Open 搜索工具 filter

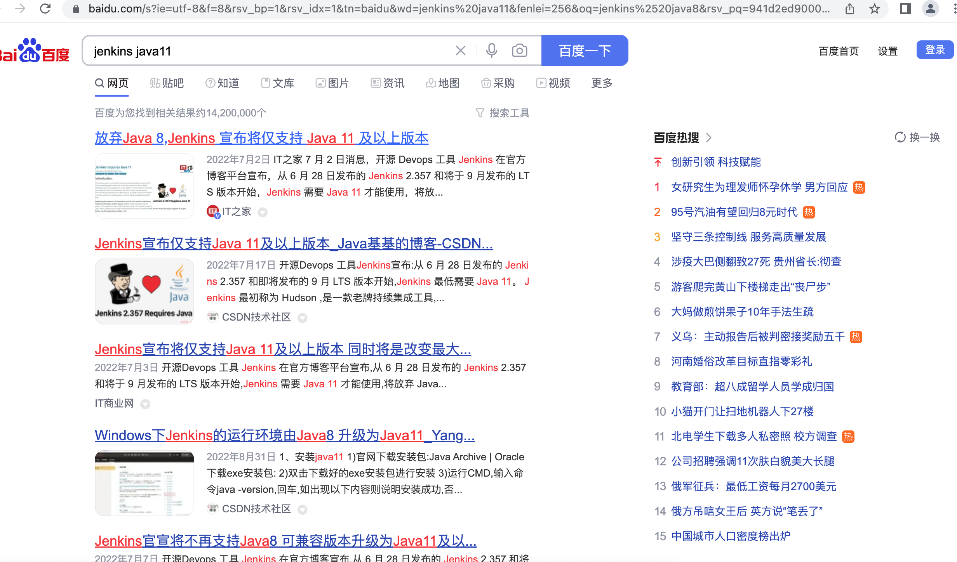[x=503, y=113]
